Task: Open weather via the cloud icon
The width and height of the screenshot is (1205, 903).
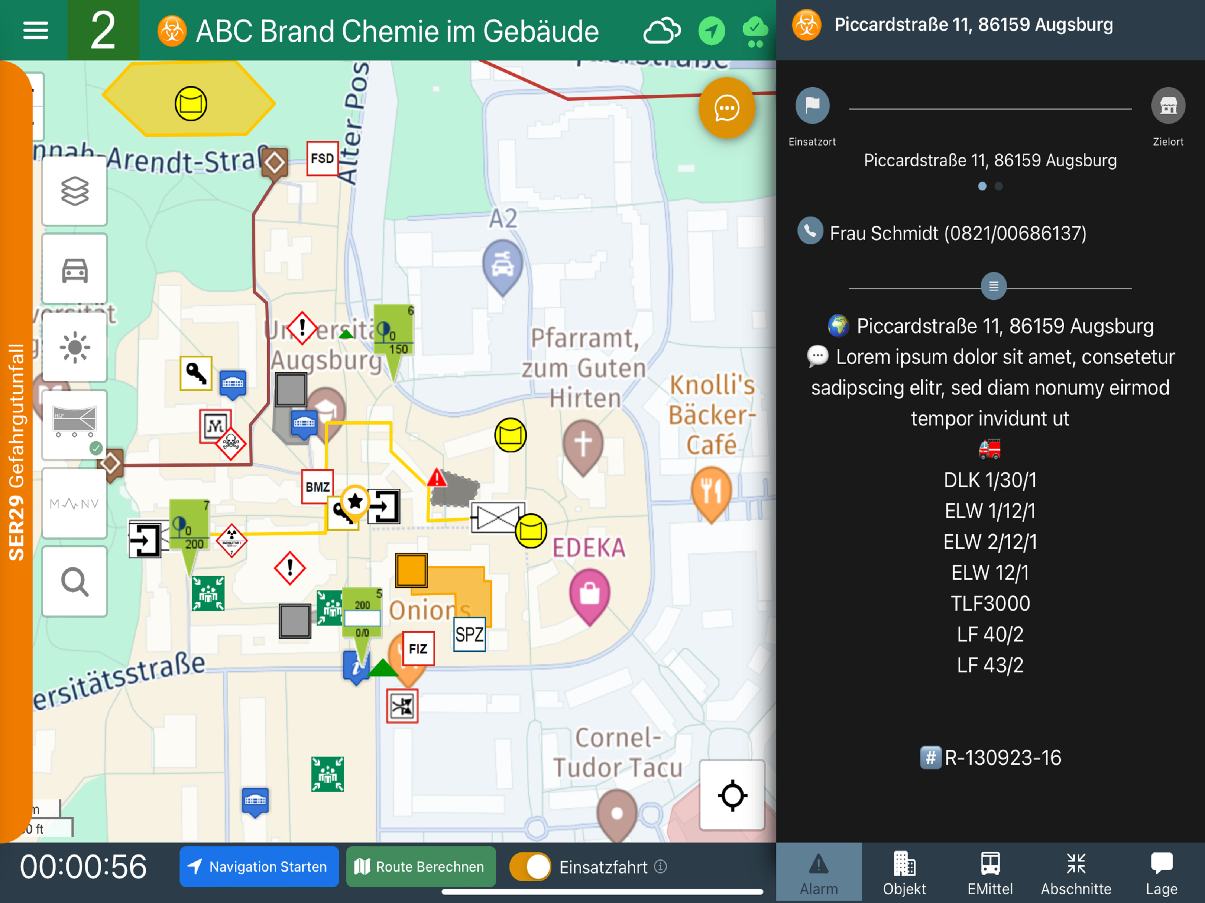Action: (x=662, y=31)
